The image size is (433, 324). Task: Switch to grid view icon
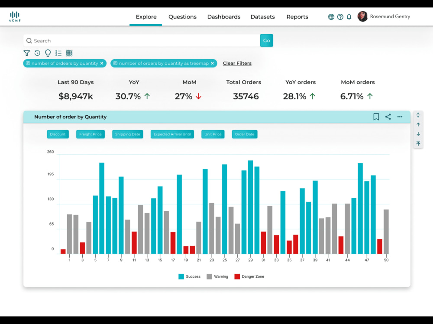tap(69, 53)
